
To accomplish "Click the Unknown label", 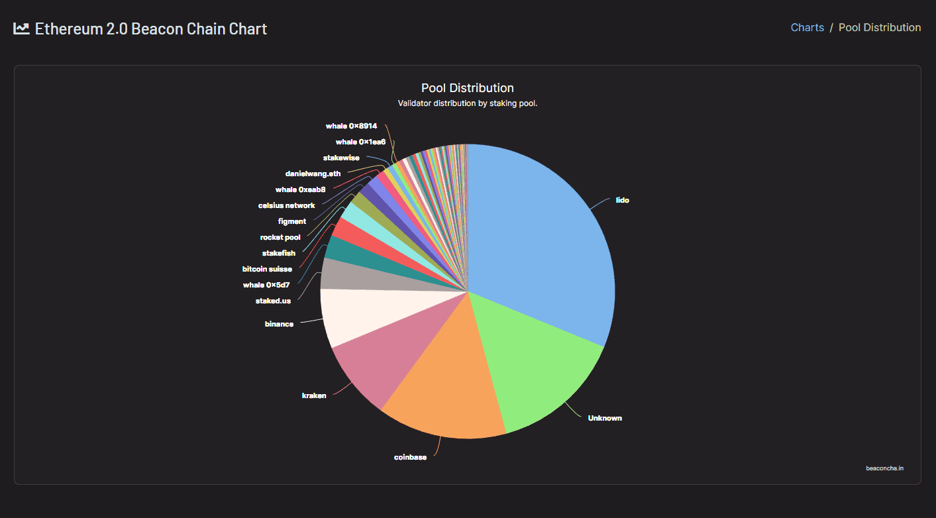I will pos(605,418).
